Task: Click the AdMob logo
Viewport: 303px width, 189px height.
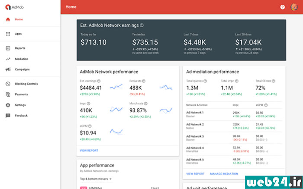Action: (14, 7)
